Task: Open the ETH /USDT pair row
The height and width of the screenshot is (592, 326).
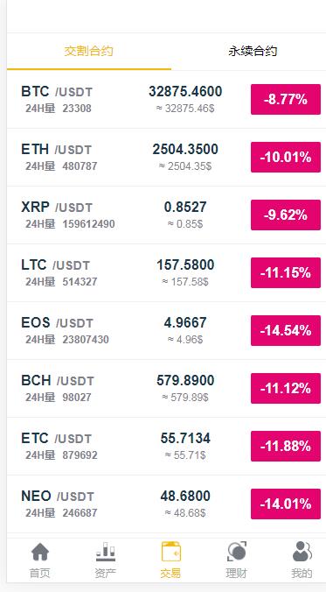Action: pyautogui.click(x=166, y=158)
